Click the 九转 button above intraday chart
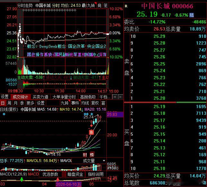The image size is (207, 187). 91,5
